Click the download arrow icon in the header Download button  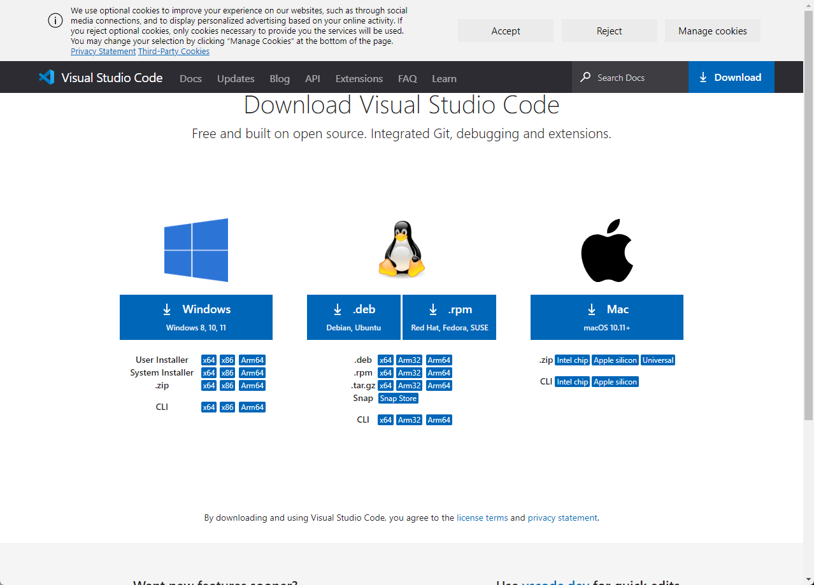(703, 78)
